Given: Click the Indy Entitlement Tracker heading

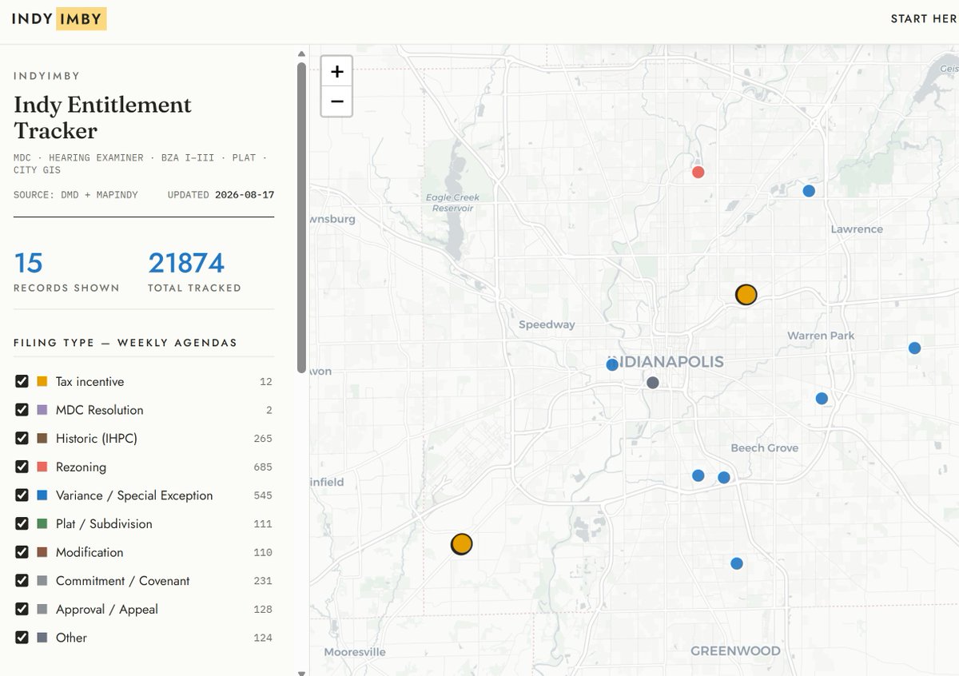Looking at the screenshot, I should [x=103, y=117].
